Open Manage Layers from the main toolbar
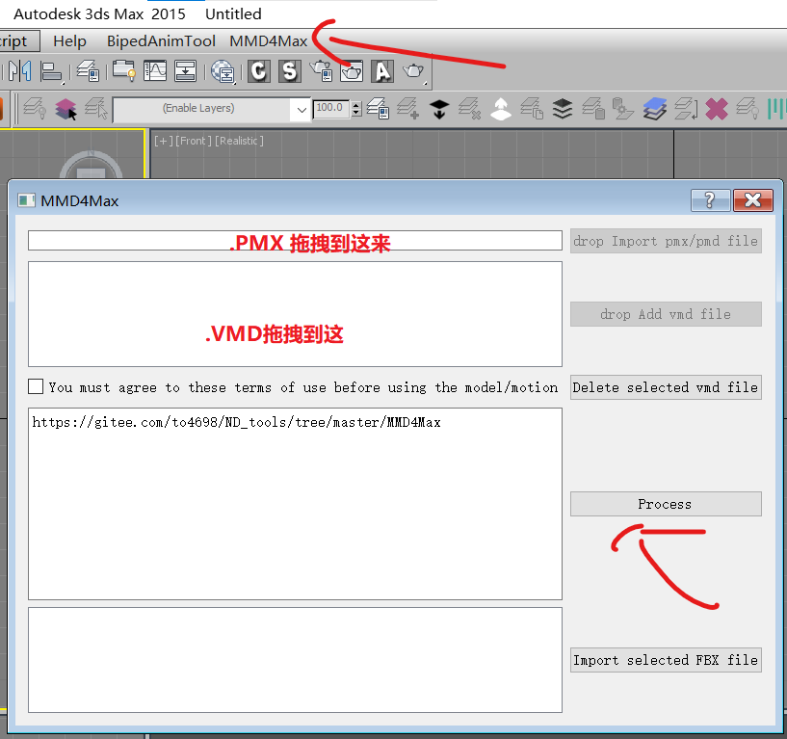 (88, 70)
